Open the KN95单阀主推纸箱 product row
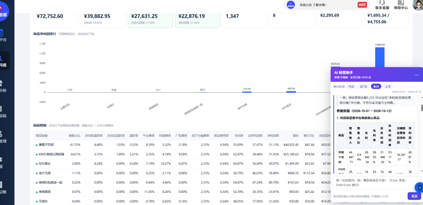The height and width of the screenshot is (205, 423). click(182, 154)
